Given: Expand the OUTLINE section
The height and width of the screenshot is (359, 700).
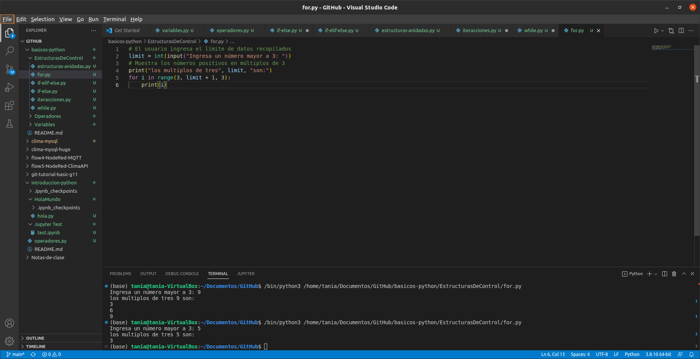Looking at the screenshot, I should pos(61,338).
